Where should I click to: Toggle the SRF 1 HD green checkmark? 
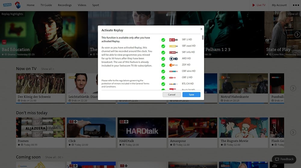pos(163,40)
